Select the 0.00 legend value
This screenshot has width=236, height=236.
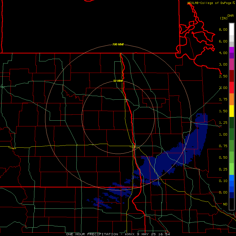[223, 192]
